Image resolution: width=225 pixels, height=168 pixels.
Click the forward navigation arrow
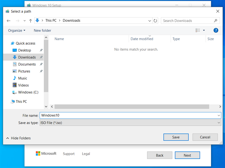(18, 21)
